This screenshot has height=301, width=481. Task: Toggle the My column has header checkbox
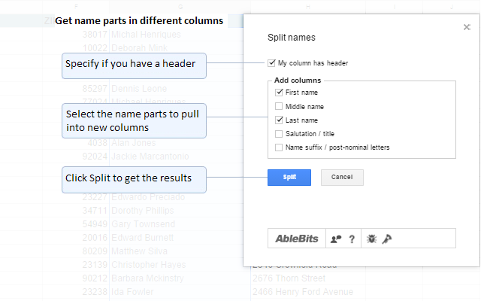point(271,63)
